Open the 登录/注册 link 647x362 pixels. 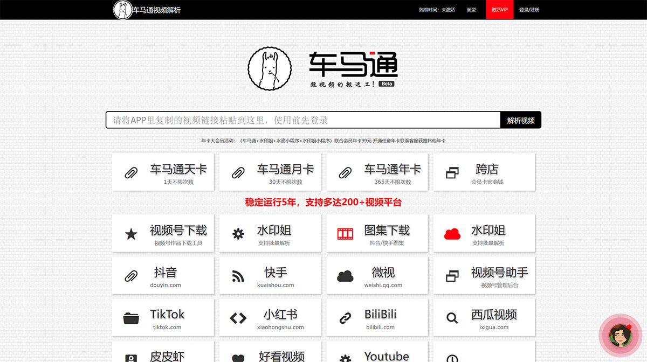(529, 9)
